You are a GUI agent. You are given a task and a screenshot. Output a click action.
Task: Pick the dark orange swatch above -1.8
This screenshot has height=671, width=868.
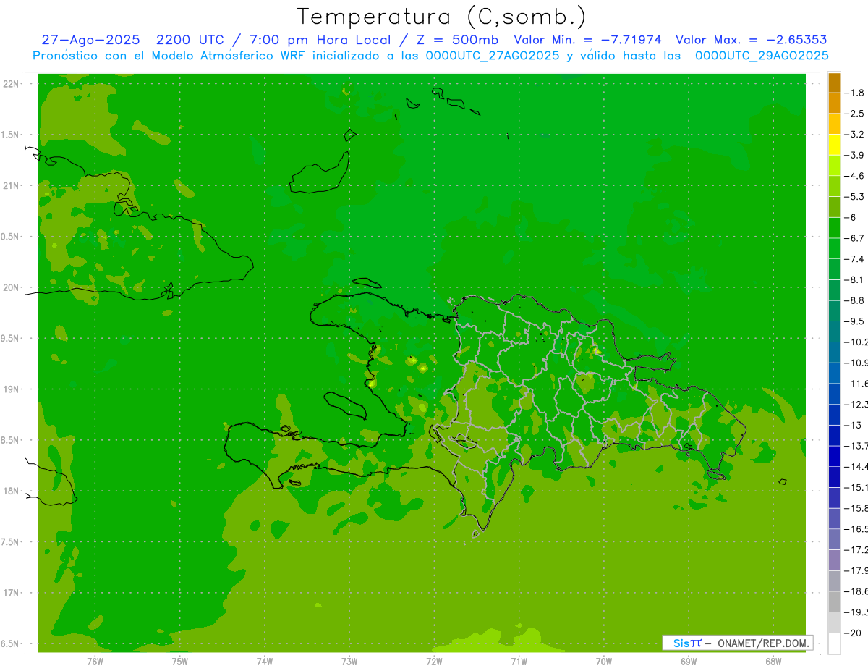click(834, 83)
